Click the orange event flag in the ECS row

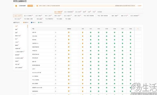[x=69, y=43]
